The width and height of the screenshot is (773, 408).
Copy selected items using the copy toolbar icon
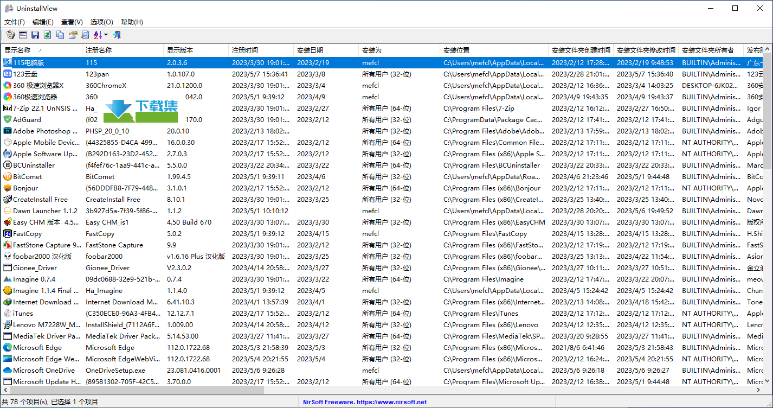click(60, 35)
